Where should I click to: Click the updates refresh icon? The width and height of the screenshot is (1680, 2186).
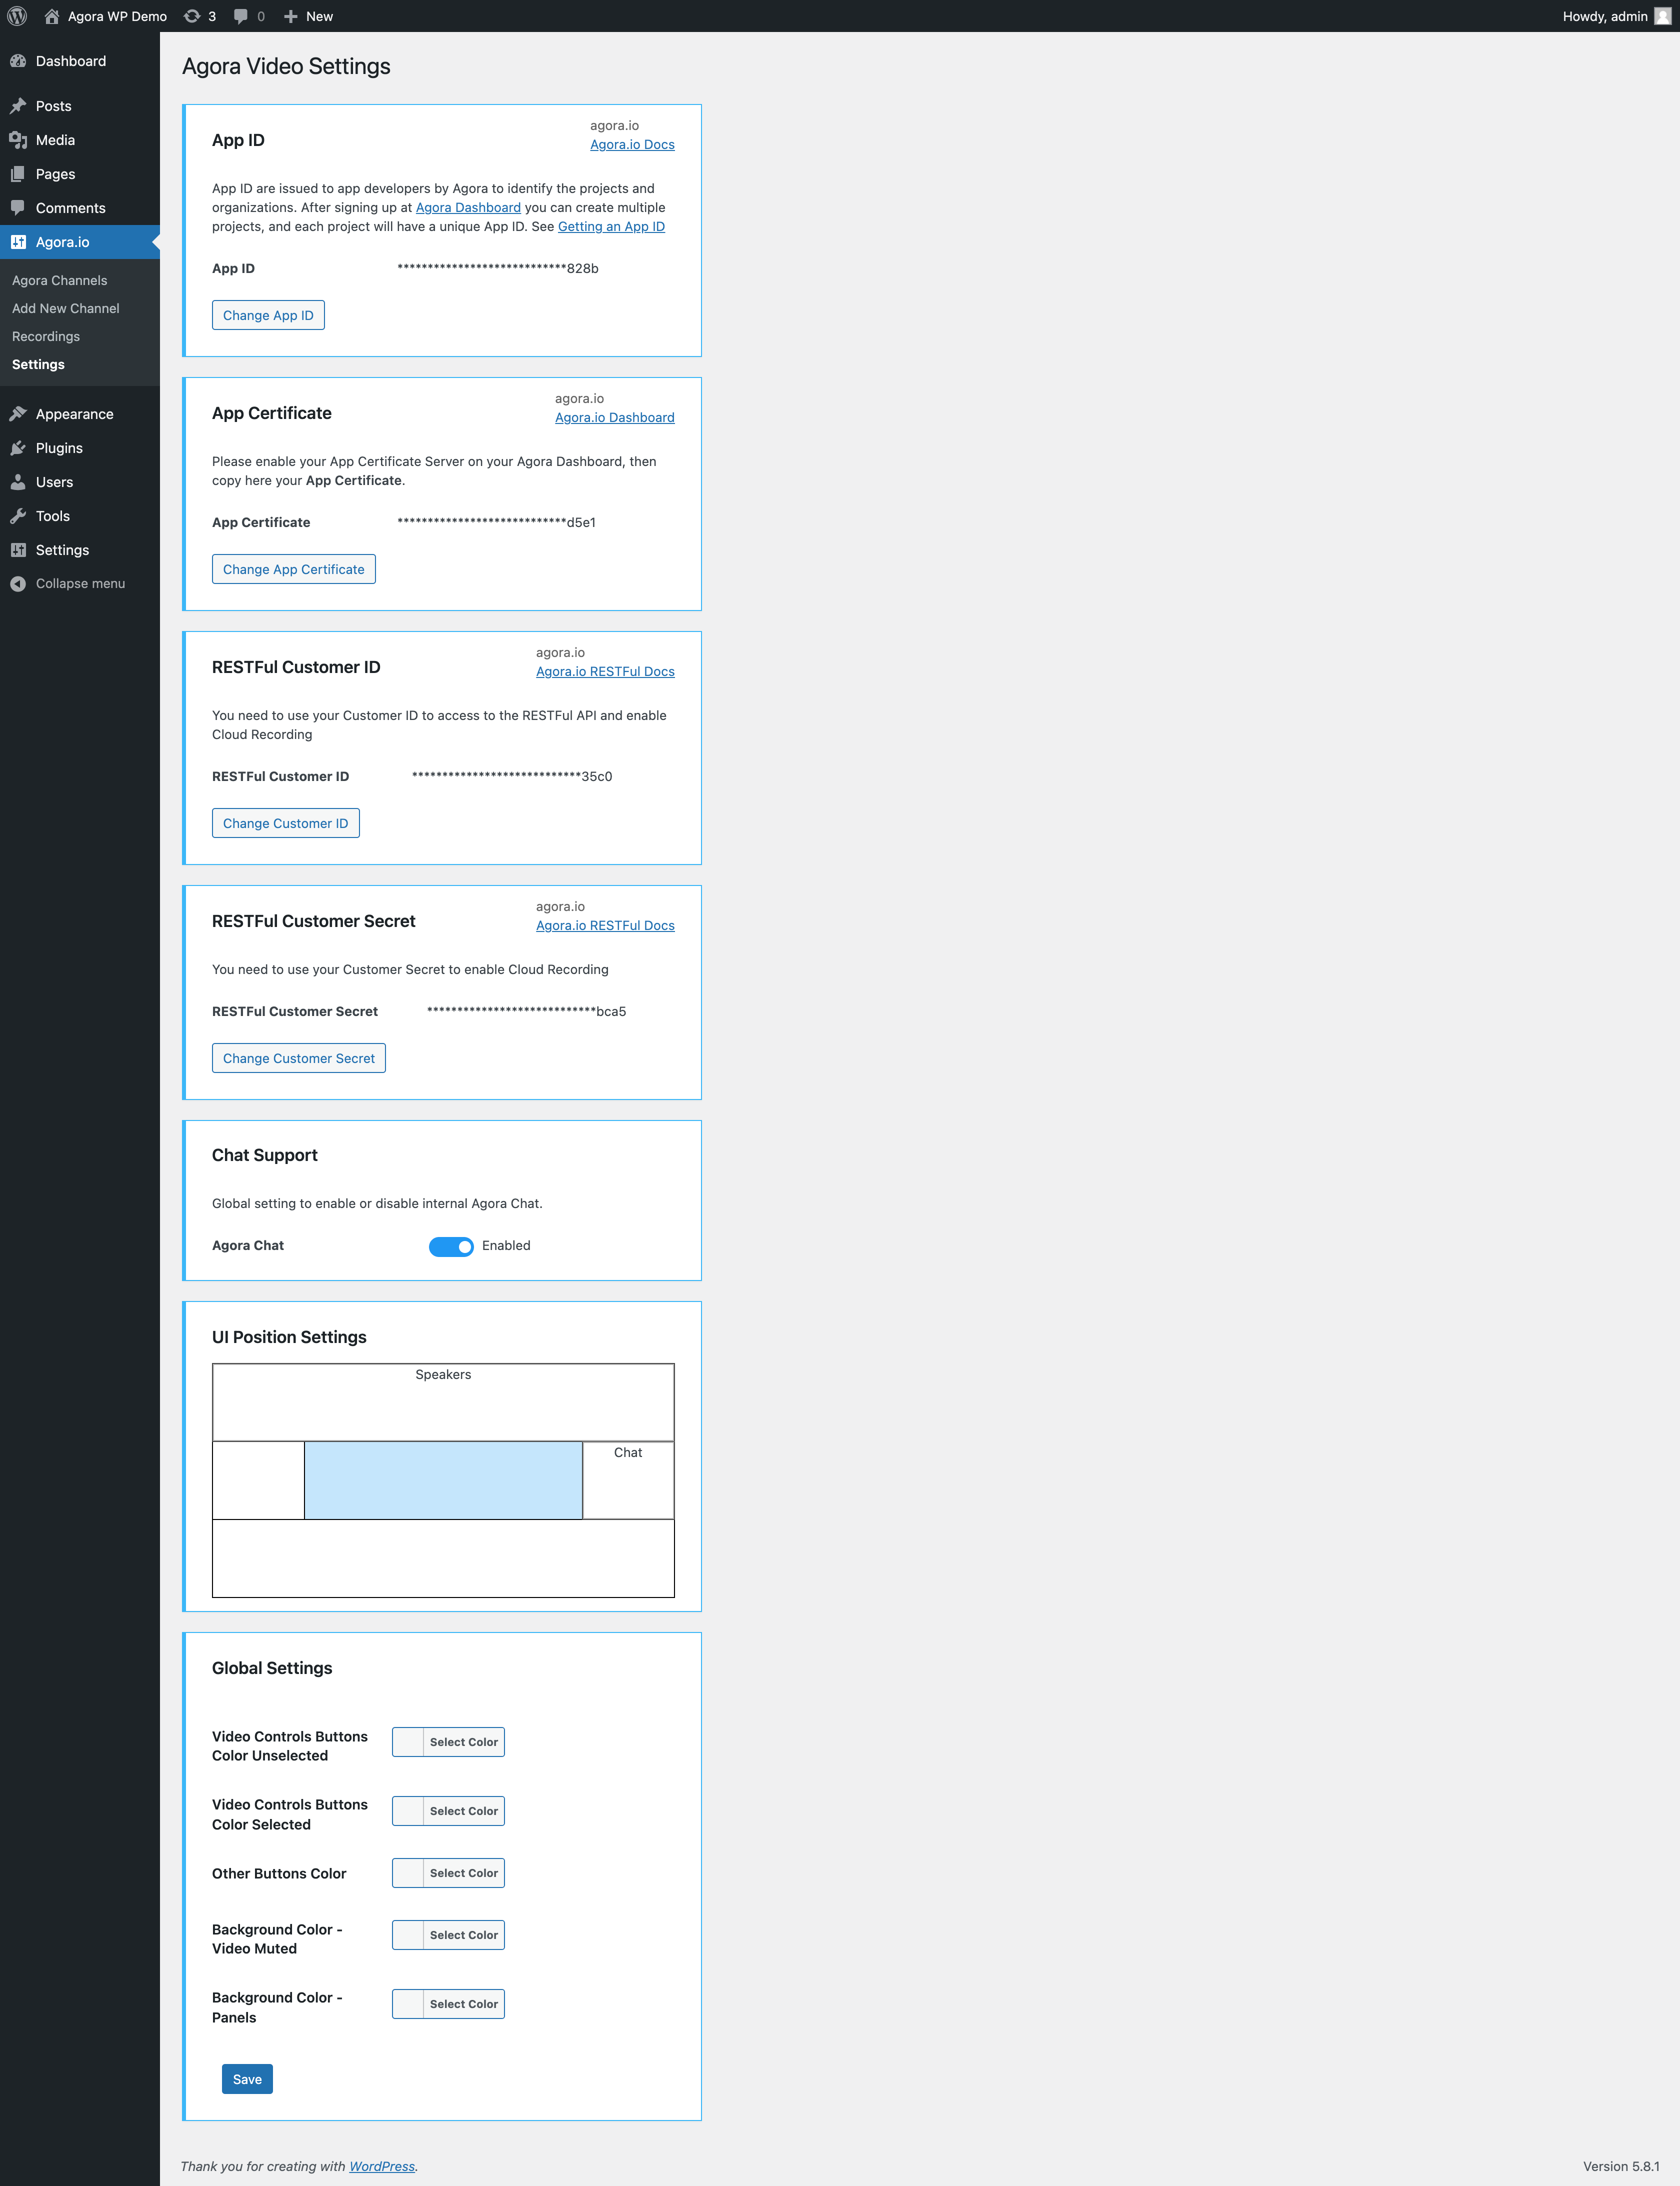tap(192, 16)
